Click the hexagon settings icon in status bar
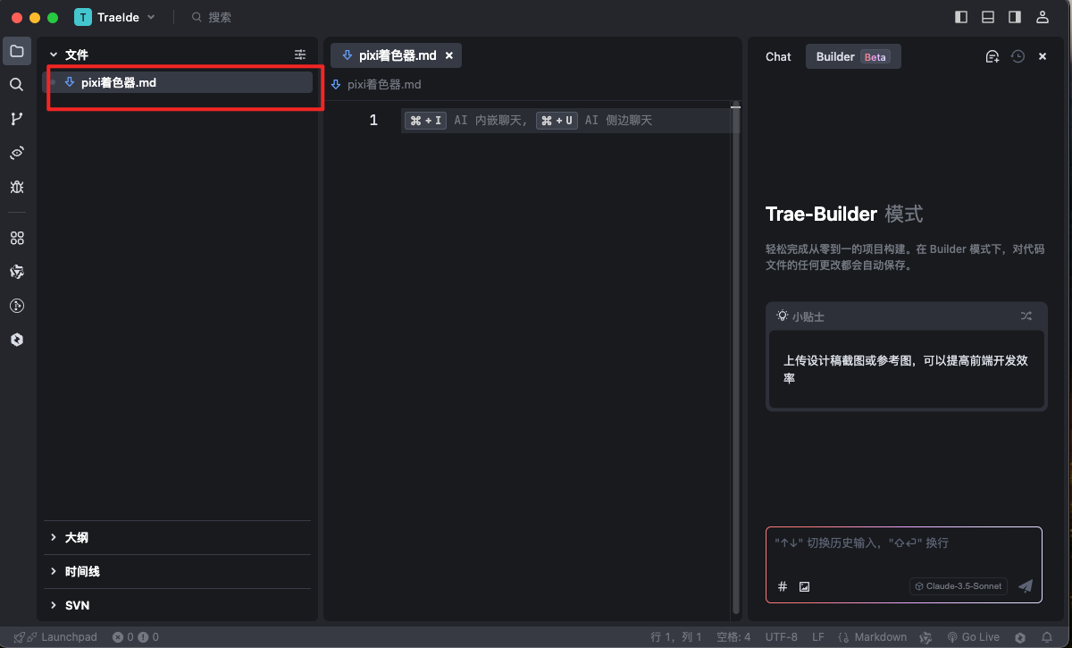Viewport: 1072px width, 648px height. (x=1020, y=637)
